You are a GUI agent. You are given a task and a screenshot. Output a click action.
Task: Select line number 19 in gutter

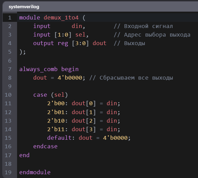click(8, 172)
